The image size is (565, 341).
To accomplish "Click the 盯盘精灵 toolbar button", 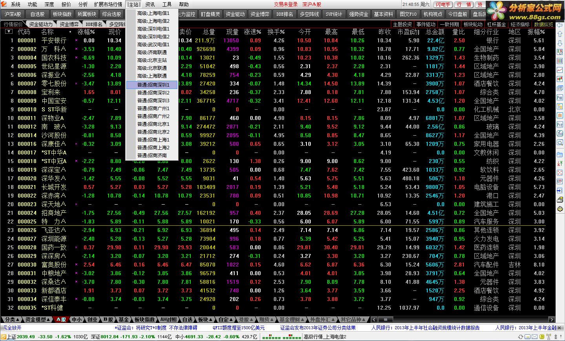I will coord(210,14).
